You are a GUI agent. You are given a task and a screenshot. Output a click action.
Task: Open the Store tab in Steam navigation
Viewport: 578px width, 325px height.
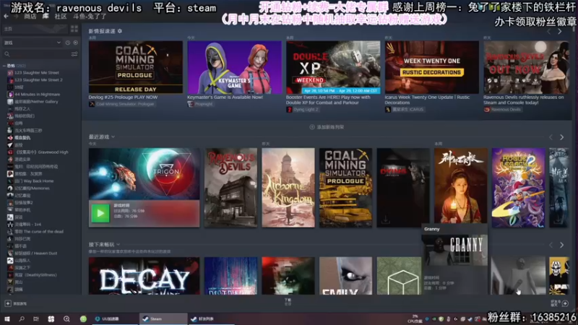(x=30, y=16)
